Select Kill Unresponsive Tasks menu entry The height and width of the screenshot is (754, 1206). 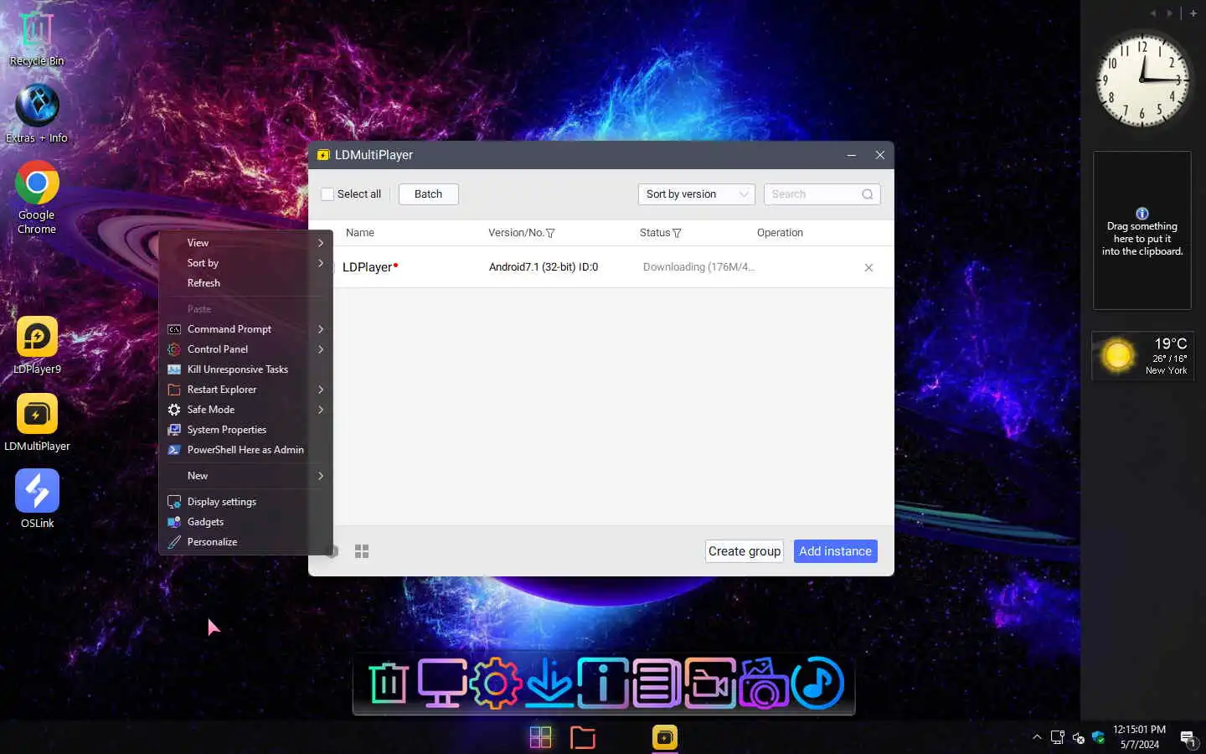[x=245, y=369]
